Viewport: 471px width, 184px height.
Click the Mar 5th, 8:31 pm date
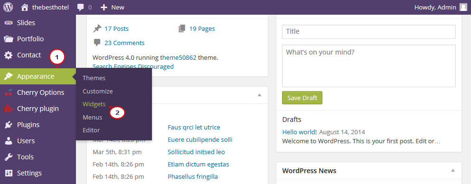coord(117,152)
